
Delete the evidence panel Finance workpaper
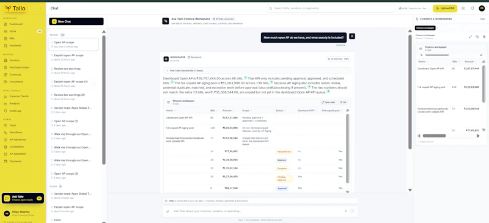pyautogui.click(x=484, y=37)
